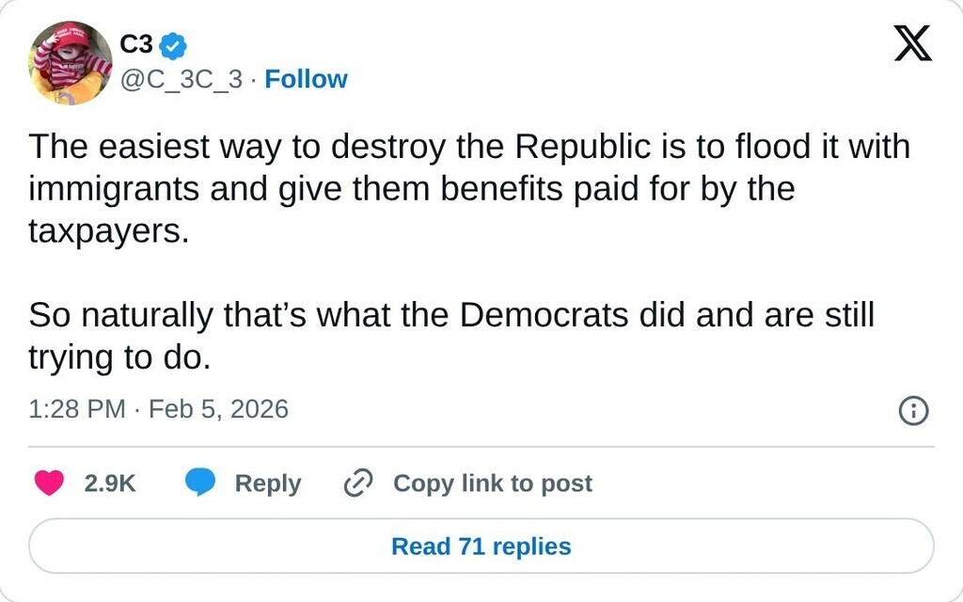
Task: Follow the C3 account
Action: point(306,79)
